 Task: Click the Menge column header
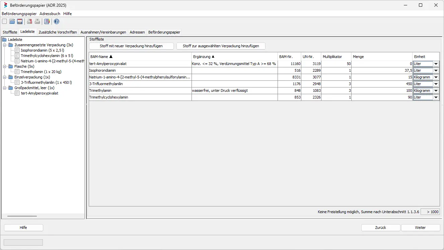[x=382, y=57]
